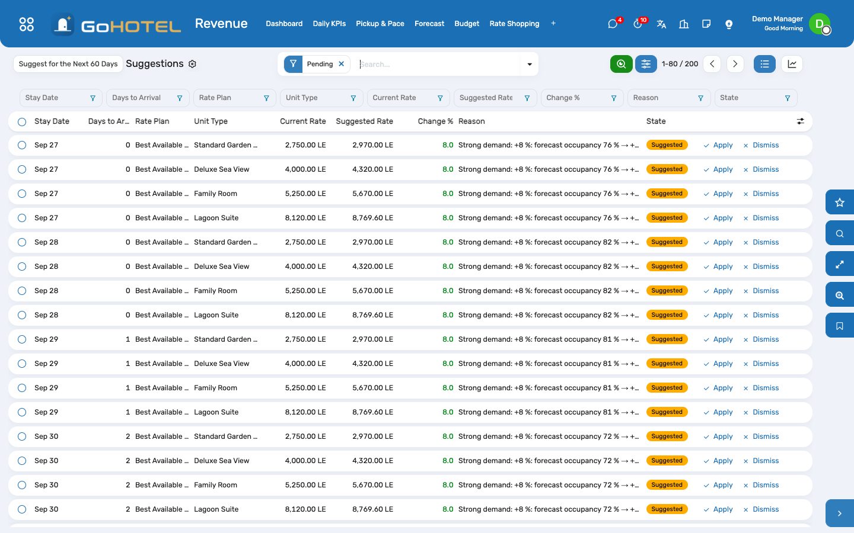Viewport: 854px width, 533px height.
Task: Sort by Suggested Rate column header
Action: (x=364, y=121)
